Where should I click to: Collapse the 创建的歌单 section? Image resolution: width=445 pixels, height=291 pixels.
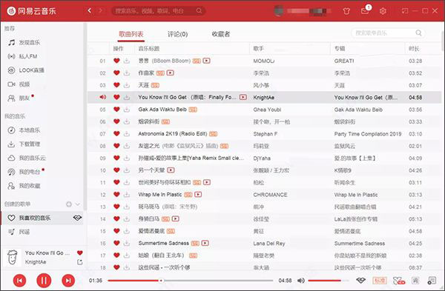[x=77, y=204]
